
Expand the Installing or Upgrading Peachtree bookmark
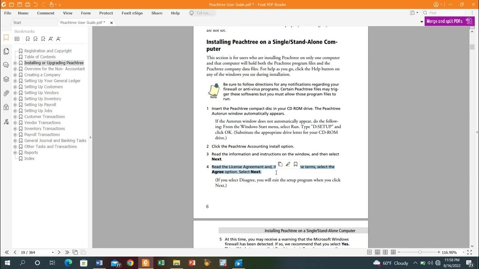pyautogui.click(x=15, y=63)
